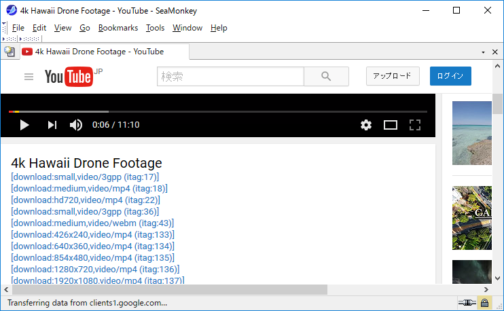Toggle the online/offline connection icon
The image size is (504, 311).
467,303
